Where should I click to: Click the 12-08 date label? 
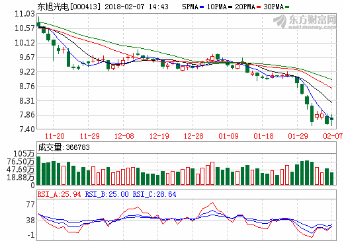click(x=124, y=136)
